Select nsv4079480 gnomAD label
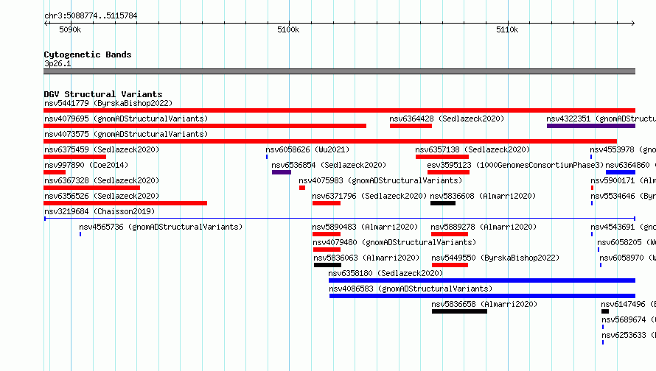 (394, 242)
